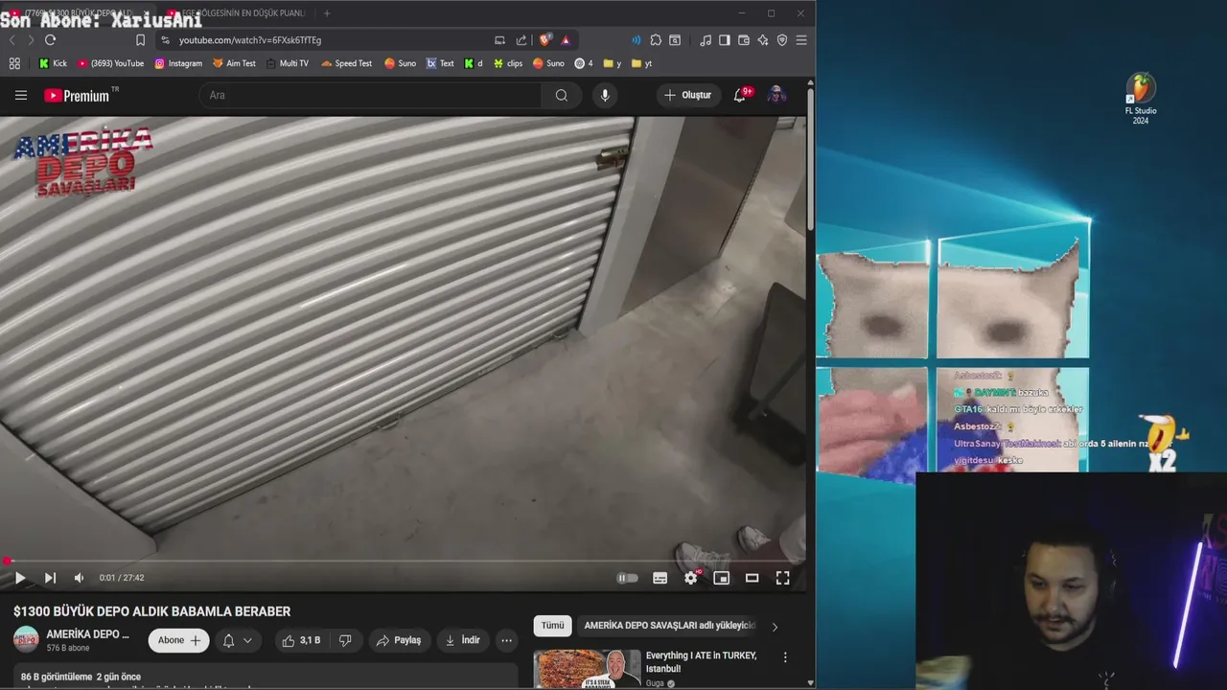Click the YouTube search magnifier button
This screenshot has height=690, width=1227.
[562, 95]
